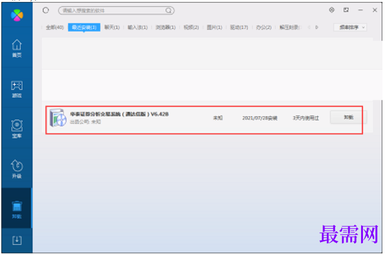Switch to the 浏览器(1) browser tab
This screenshot has width=390, height=254.
[x=166, y=27]
